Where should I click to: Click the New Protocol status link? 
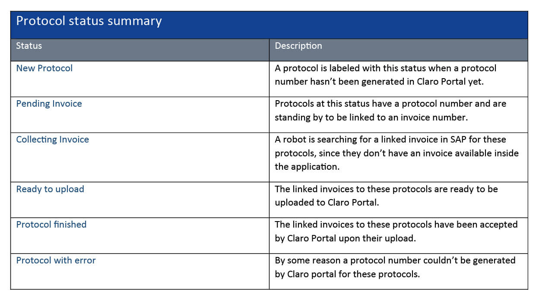(44, 68)
